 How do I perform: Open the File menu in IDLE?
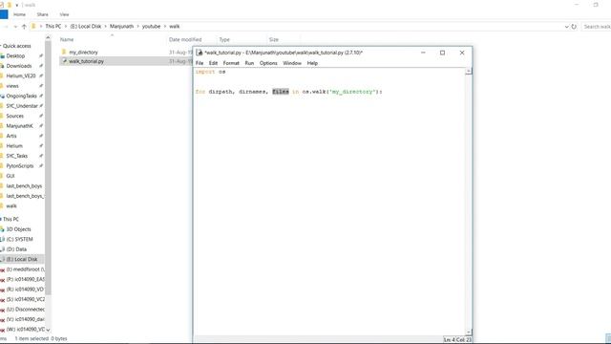click(200, 63)
